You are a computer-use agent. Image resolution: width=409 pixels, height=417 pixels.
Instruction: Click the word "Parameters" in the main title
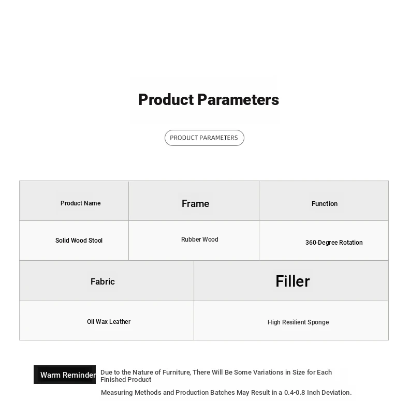click(238, 100)
